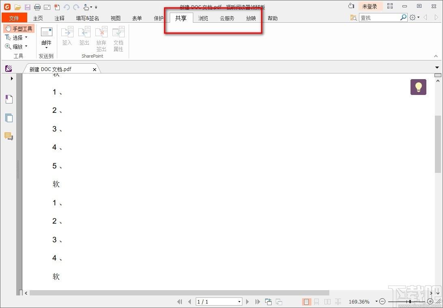Create a new PDF with the starred page icon
Image resolution: width=443 pixels, height=308 pixels.
click(57, 7)
